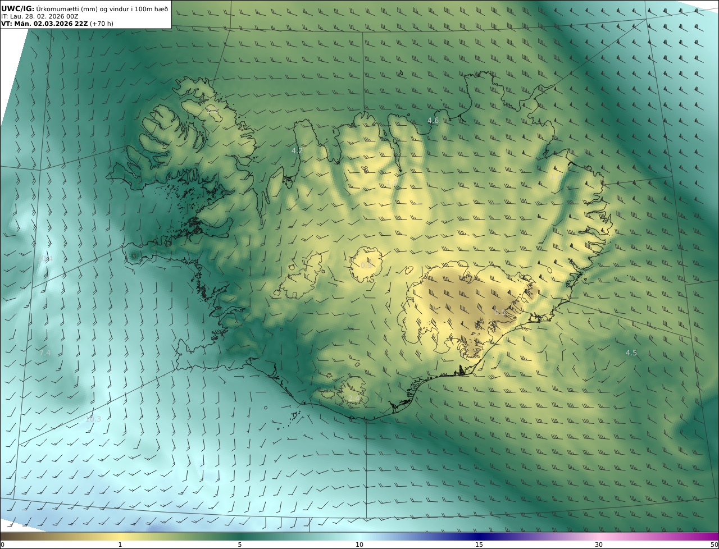719x549 pixels.
Task: Click the color scale tick label 30
Action: pos(599,545)
